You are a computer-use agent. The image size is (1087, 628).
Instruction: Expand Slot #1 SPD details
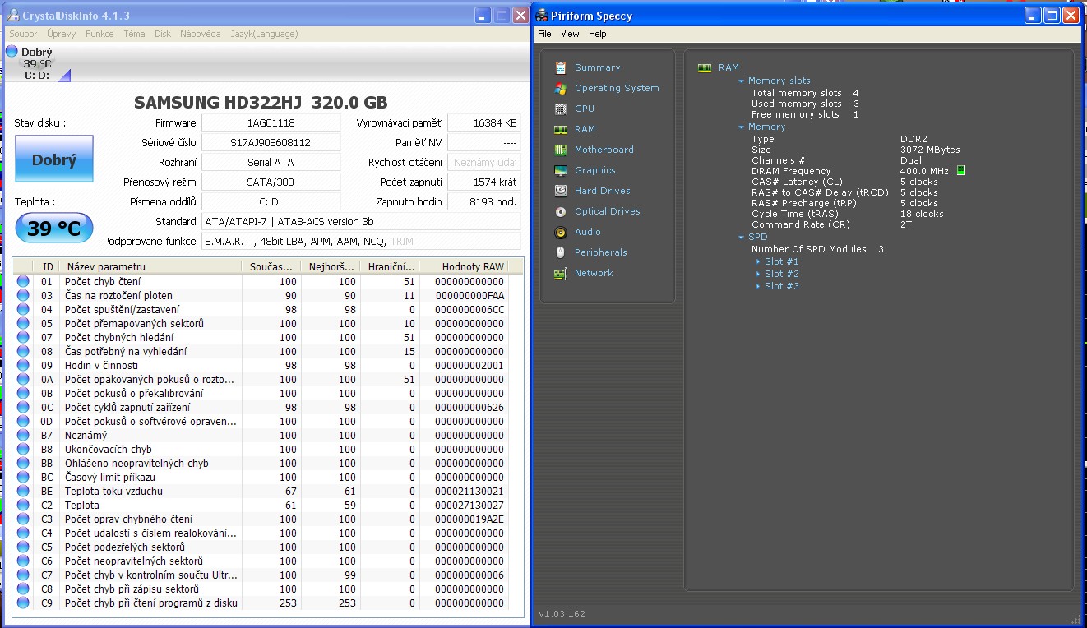click(x=758, y=261)
